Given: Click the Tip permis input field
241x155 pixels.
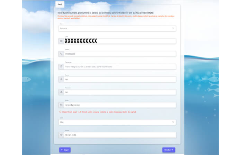Looking at the screenshot, I should 119,66.
